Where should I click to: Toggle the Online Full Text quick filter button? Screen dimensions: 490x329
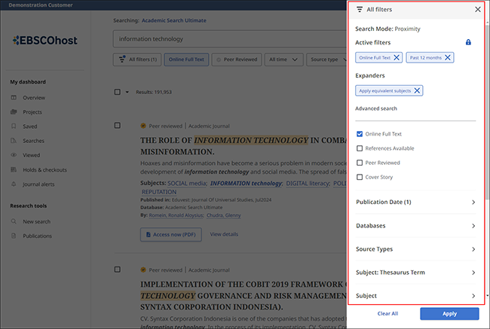click(186, 59)
